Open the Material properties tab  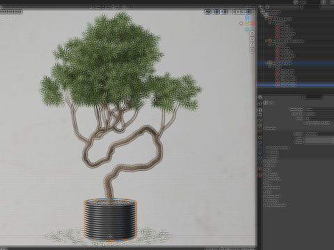click(260, 169)
